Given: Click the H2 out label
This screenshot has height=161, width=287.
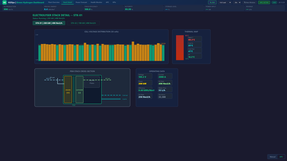Looking at the screenshot, I should tap(107, 78).
